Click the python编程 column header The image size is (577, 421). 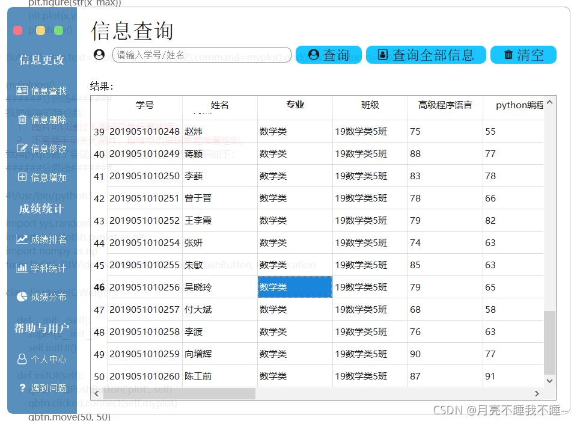[x=513, y=105]
